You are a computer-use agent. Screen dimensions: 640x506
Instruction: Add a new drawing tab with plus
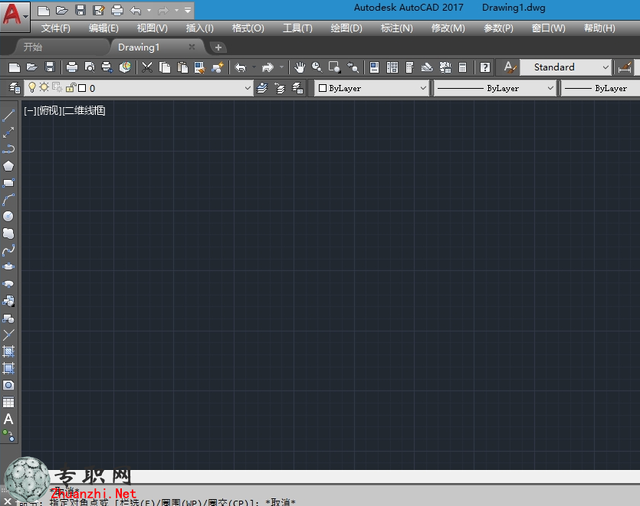(x=218, y=47)
